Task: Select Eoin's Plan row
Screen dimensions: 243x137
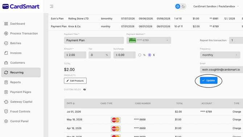Action: pos(146,19)
